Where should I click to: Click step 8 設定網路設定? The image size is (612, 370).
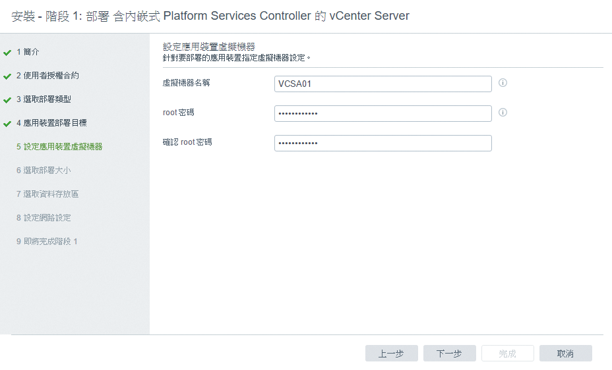pyautogui.click(x=44, y=218)
